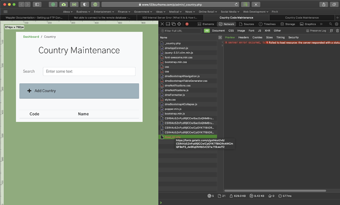Enable the Preserve Log checkbox
Image resolution: width=340 pixels, height=205 pixels.
pyautogui.click(x=307, y=31)
